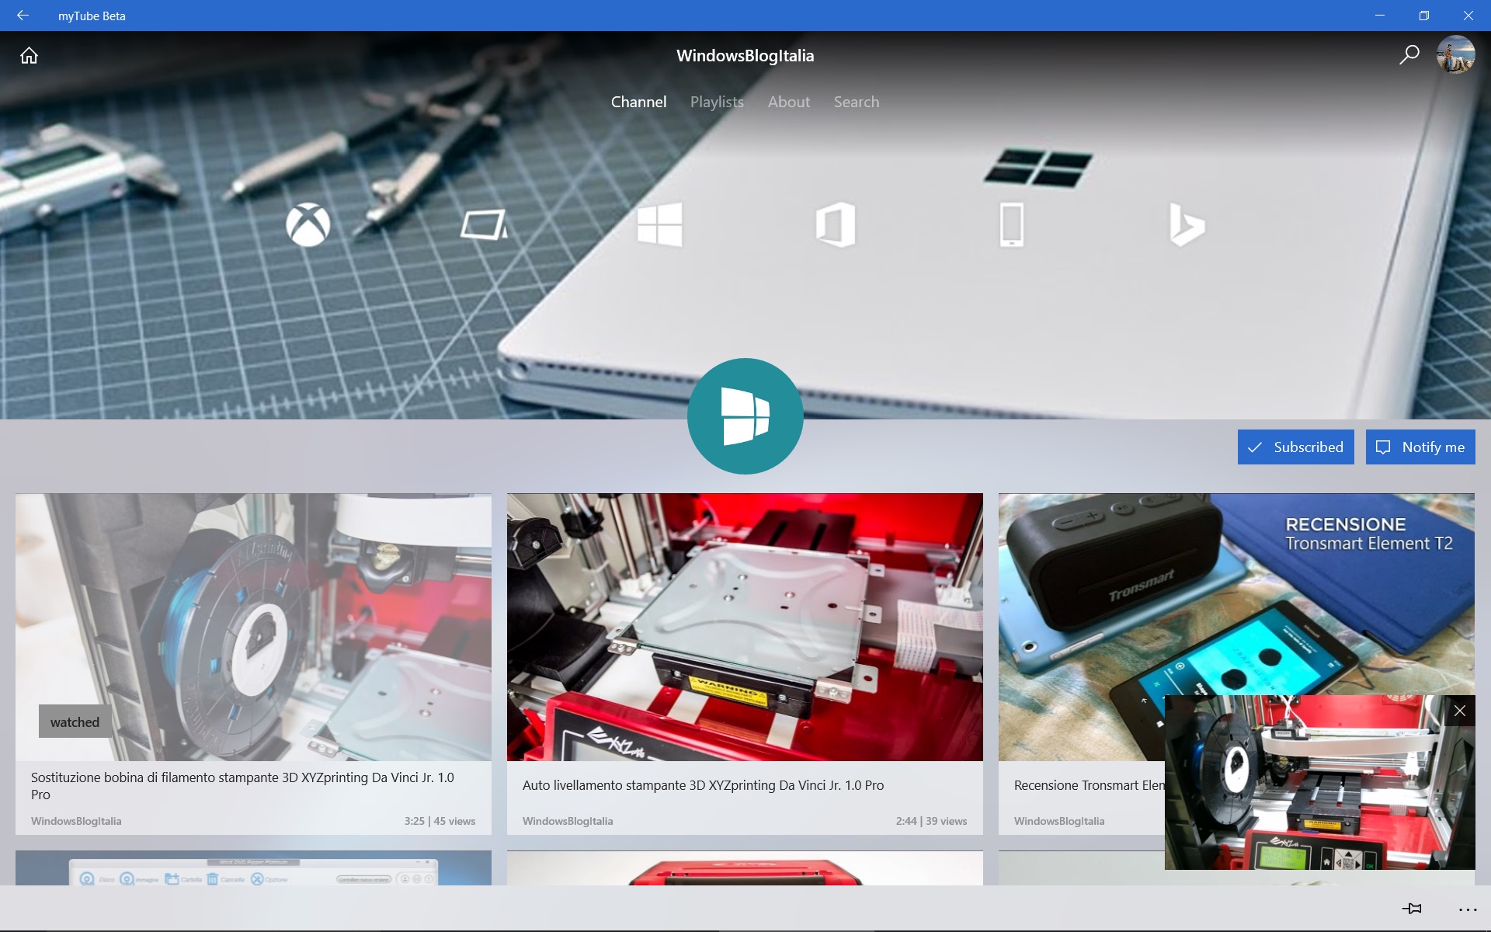Open the Home page icon
1491x932 pixels.
pyautogui.click(x=29, y=55)
